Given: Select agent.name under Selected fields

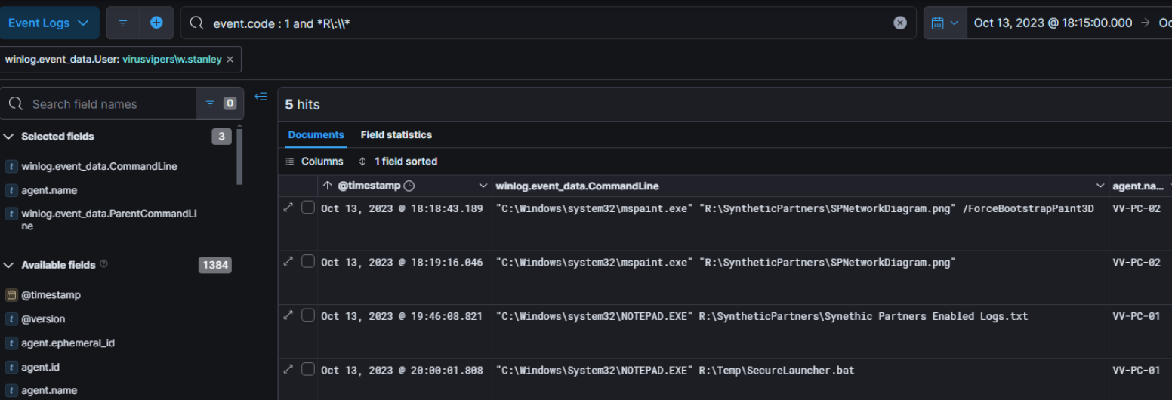Looking at the screenshot, I should [49, 190].
